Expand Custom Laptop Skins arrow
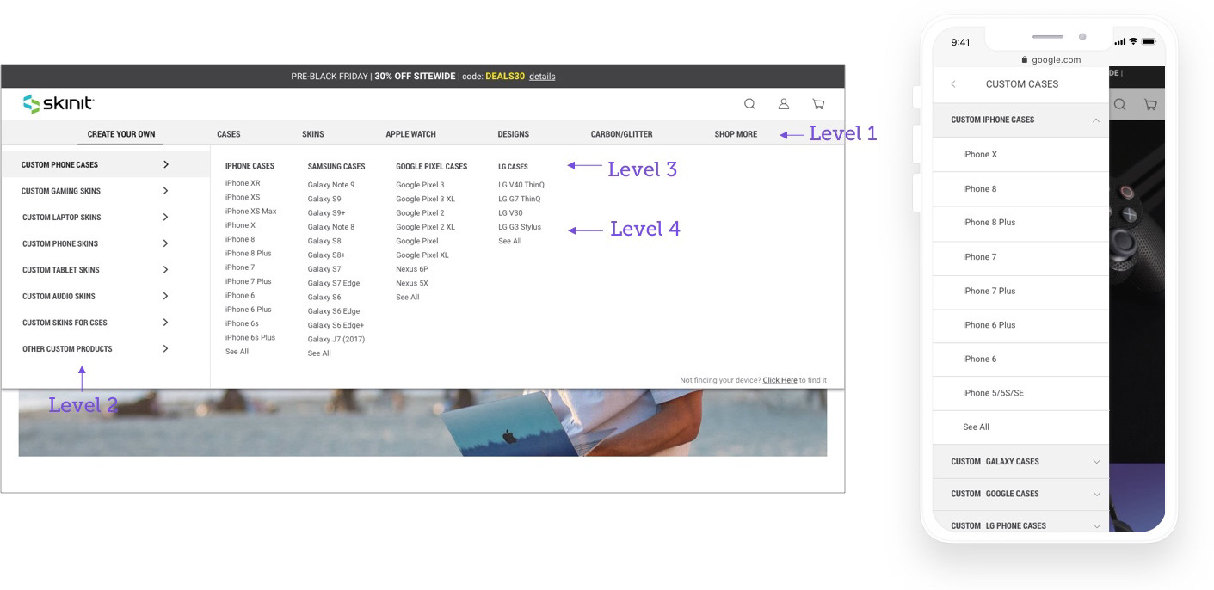The width and height of the screenshot is (1214, 590). coord(165,217)
